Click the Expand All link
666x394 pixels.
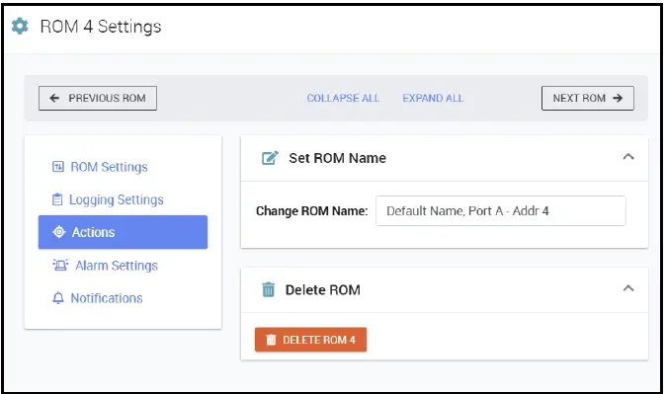[x=433, y=98]
